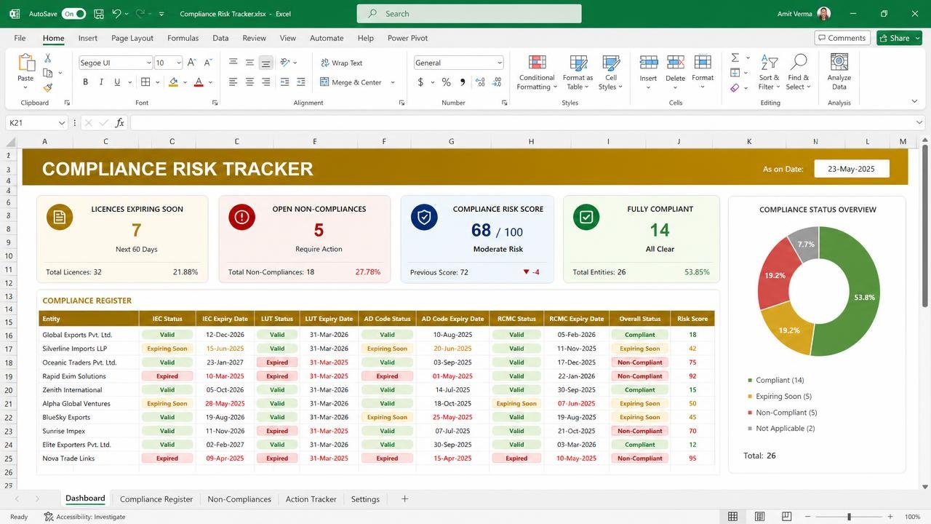Open the font size dropdown
This screenshot has width=931, height=524.
179,63
